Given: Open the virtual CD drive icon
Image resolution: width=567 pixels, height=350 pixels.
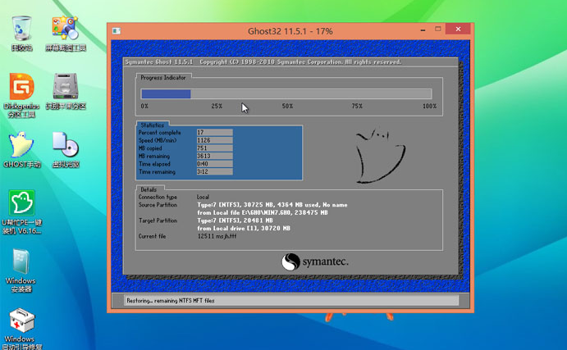Looking at the screenshot, I should [x=66, y=150].
